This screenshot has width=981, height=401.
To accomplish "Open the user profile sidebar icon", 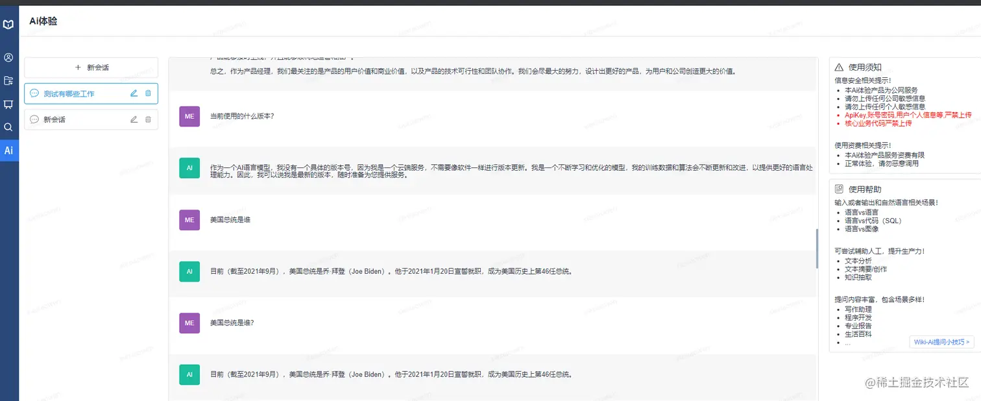I will (8, 58).
